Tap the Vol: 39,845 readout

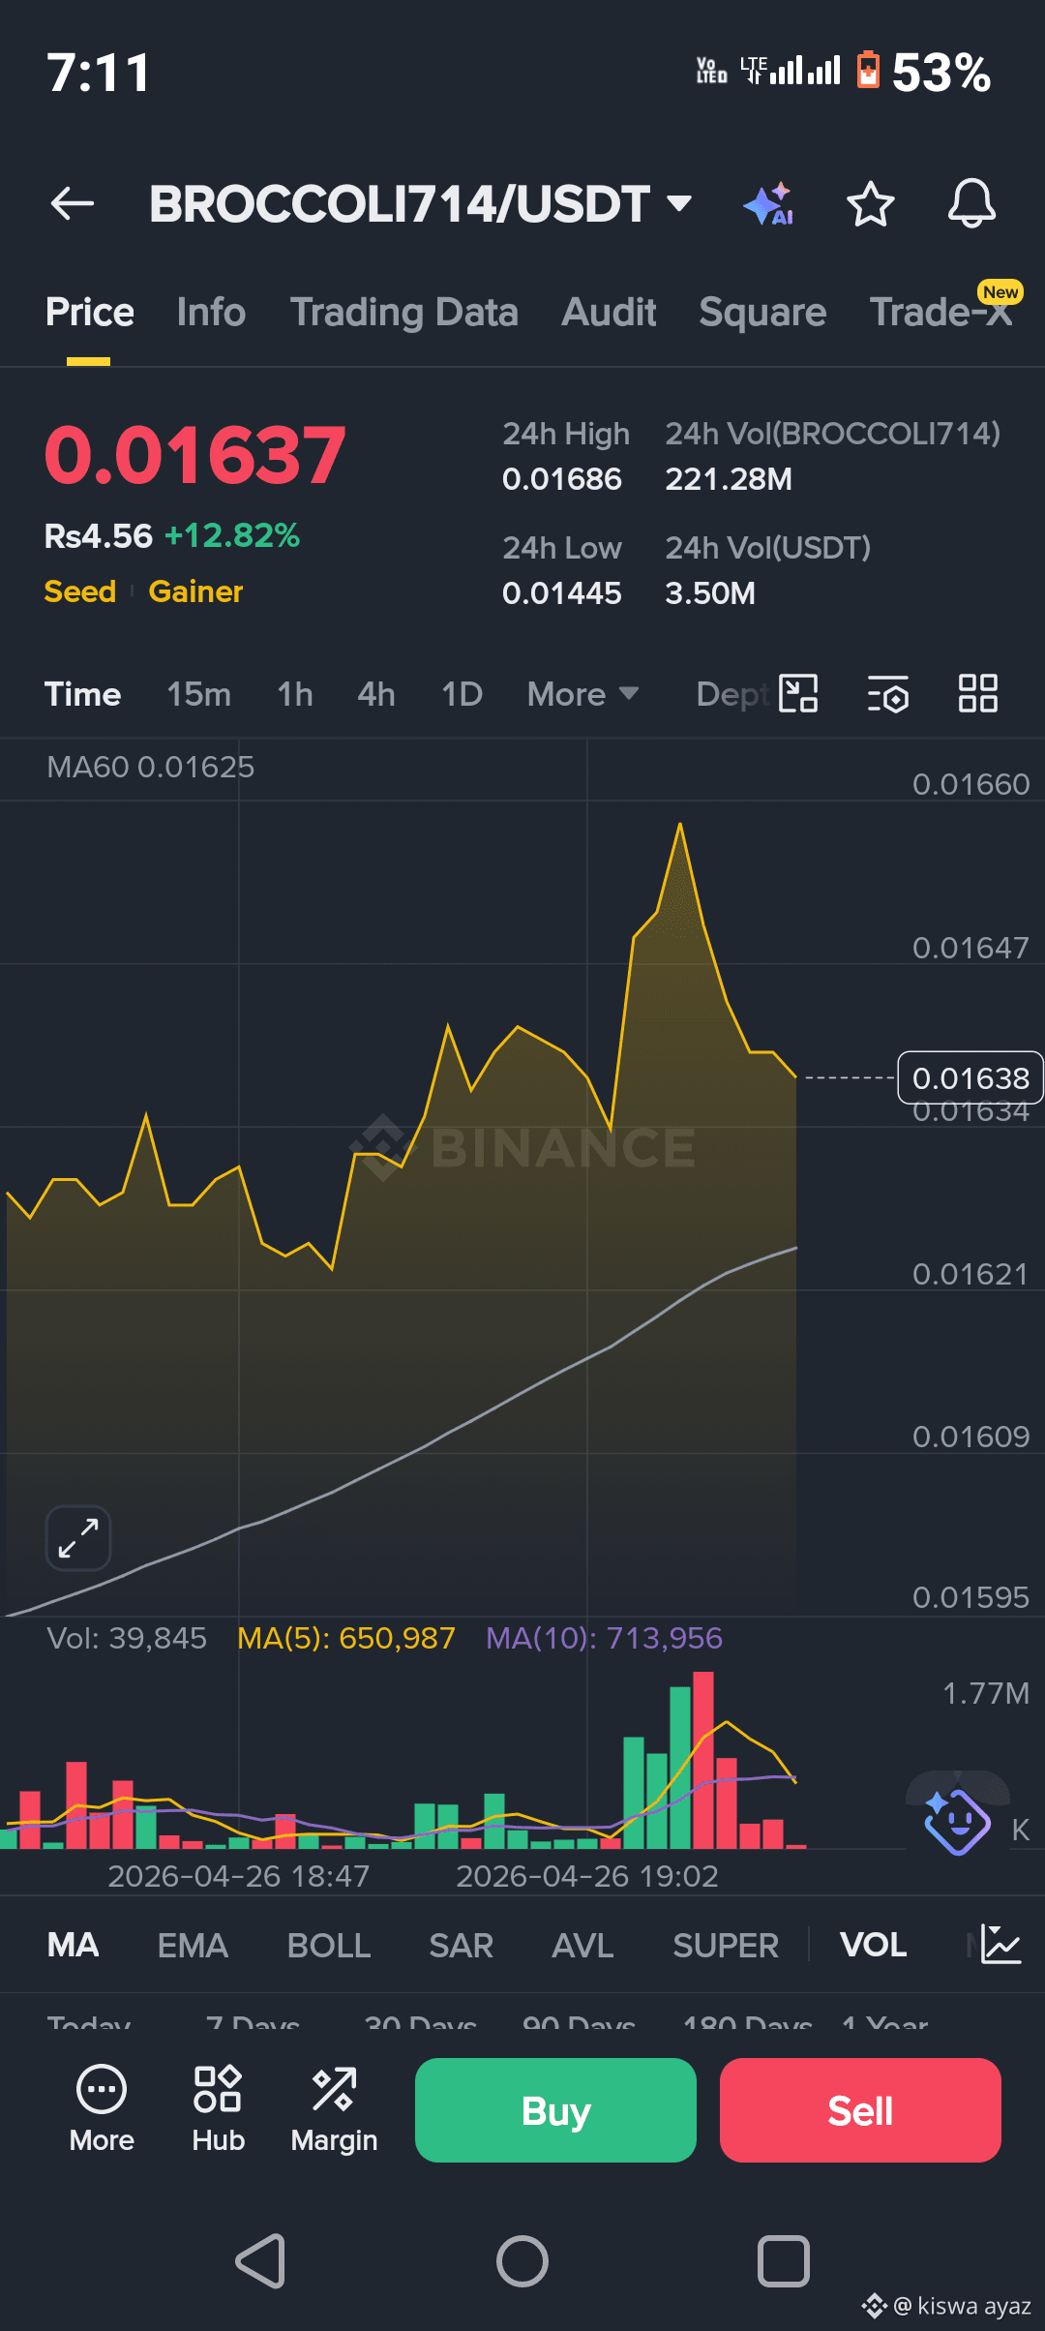coord(127,1638)
